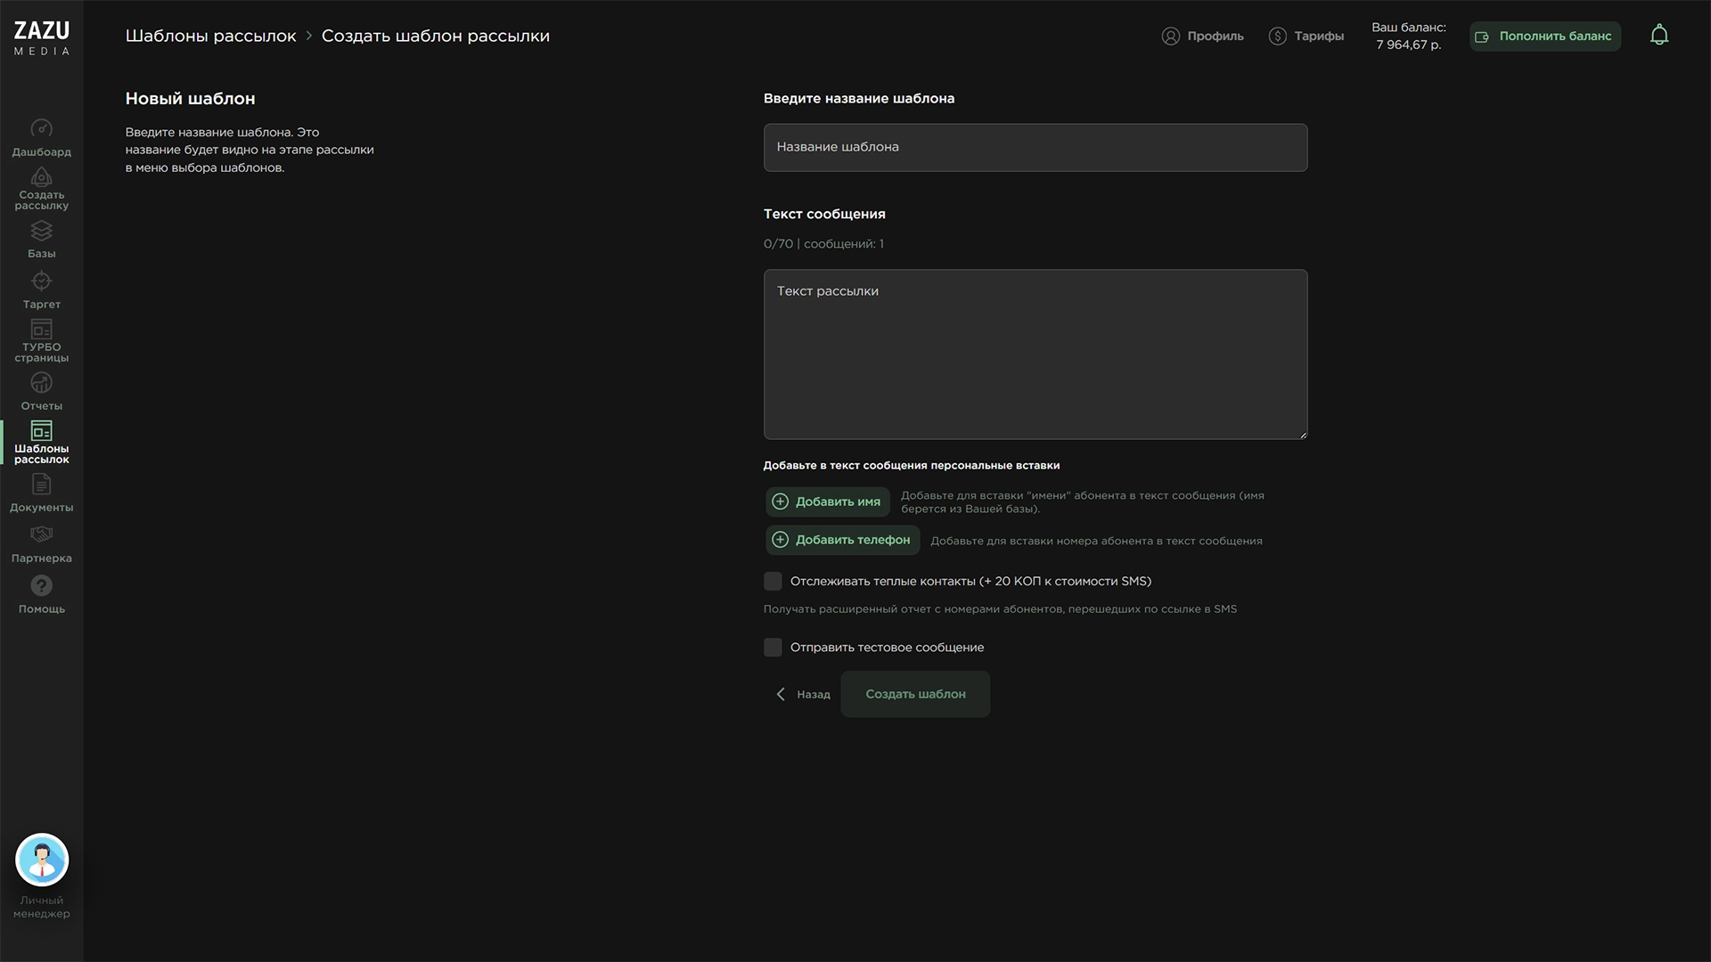Click the Название шаблона input field
This screenshot has width=1711, height=962.
pos(1035,148)
